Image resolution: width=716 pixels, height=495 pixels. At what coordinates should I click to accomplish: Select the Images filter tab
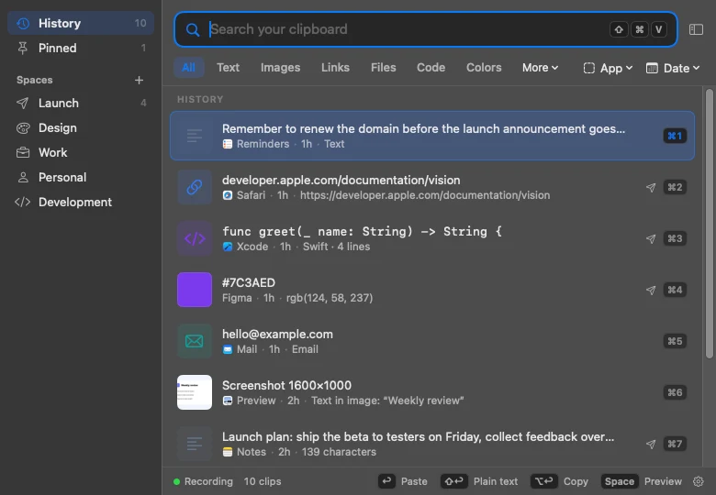click(x=280, y=68)
